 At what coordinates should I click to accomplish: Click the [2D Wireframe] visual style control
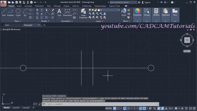(x=14, y=30)
